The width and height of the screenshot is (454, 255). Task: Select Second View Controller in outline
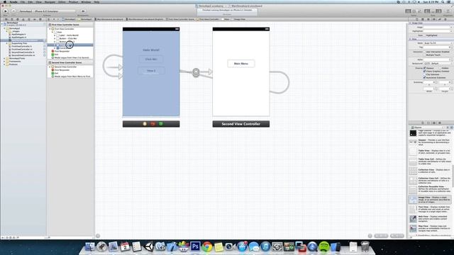pos(65,67)
